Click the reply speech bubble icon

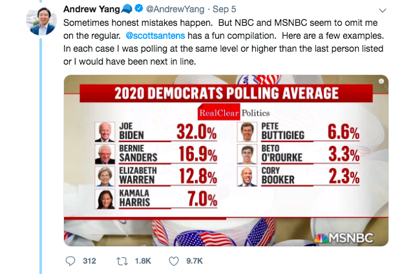click(71, 261)
